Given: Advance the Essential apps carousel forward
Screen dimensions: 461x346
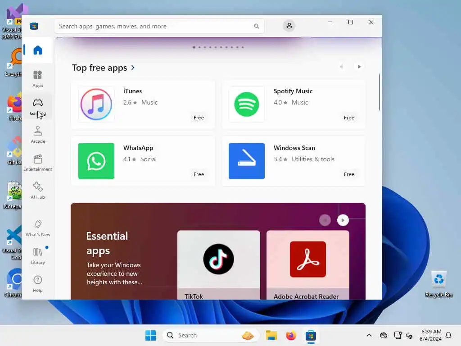Looking at the screenshot, I should tap(343, 220).
